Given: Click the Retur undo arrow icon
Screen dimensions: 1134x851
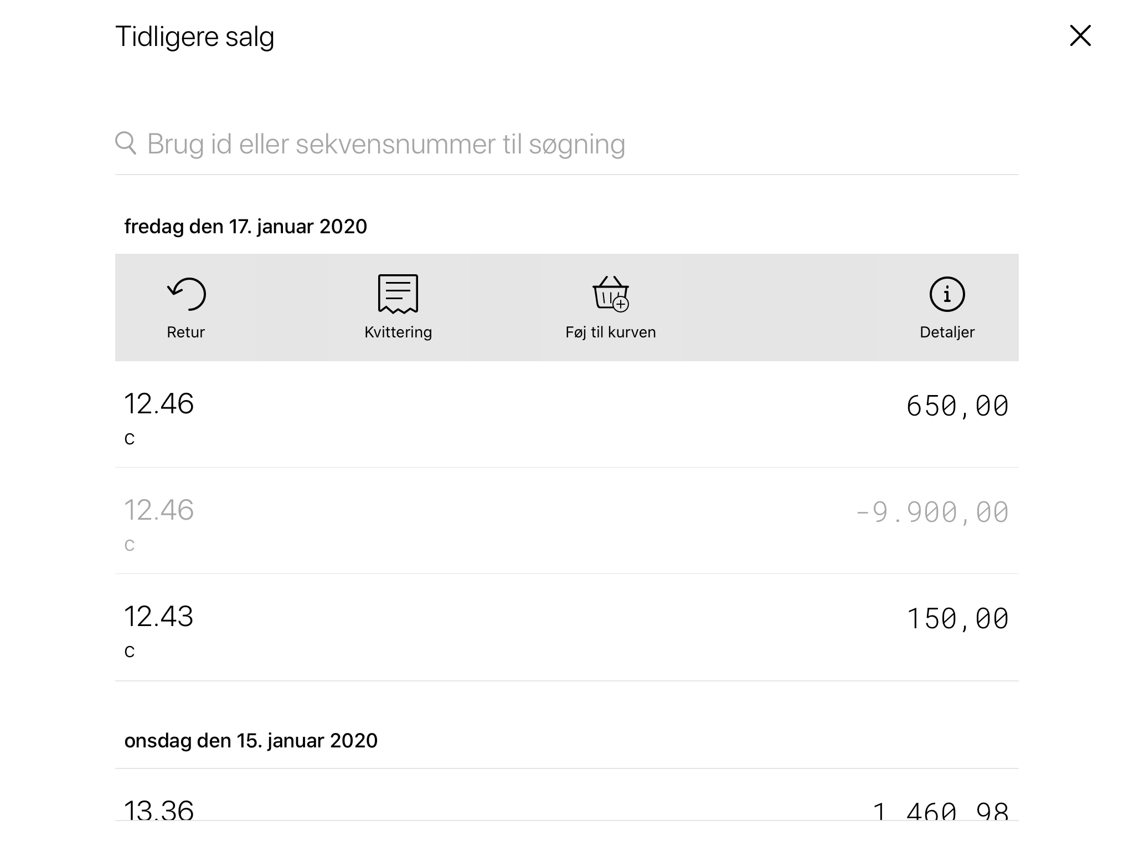Looking at the screenshot, I should [186, 294].
